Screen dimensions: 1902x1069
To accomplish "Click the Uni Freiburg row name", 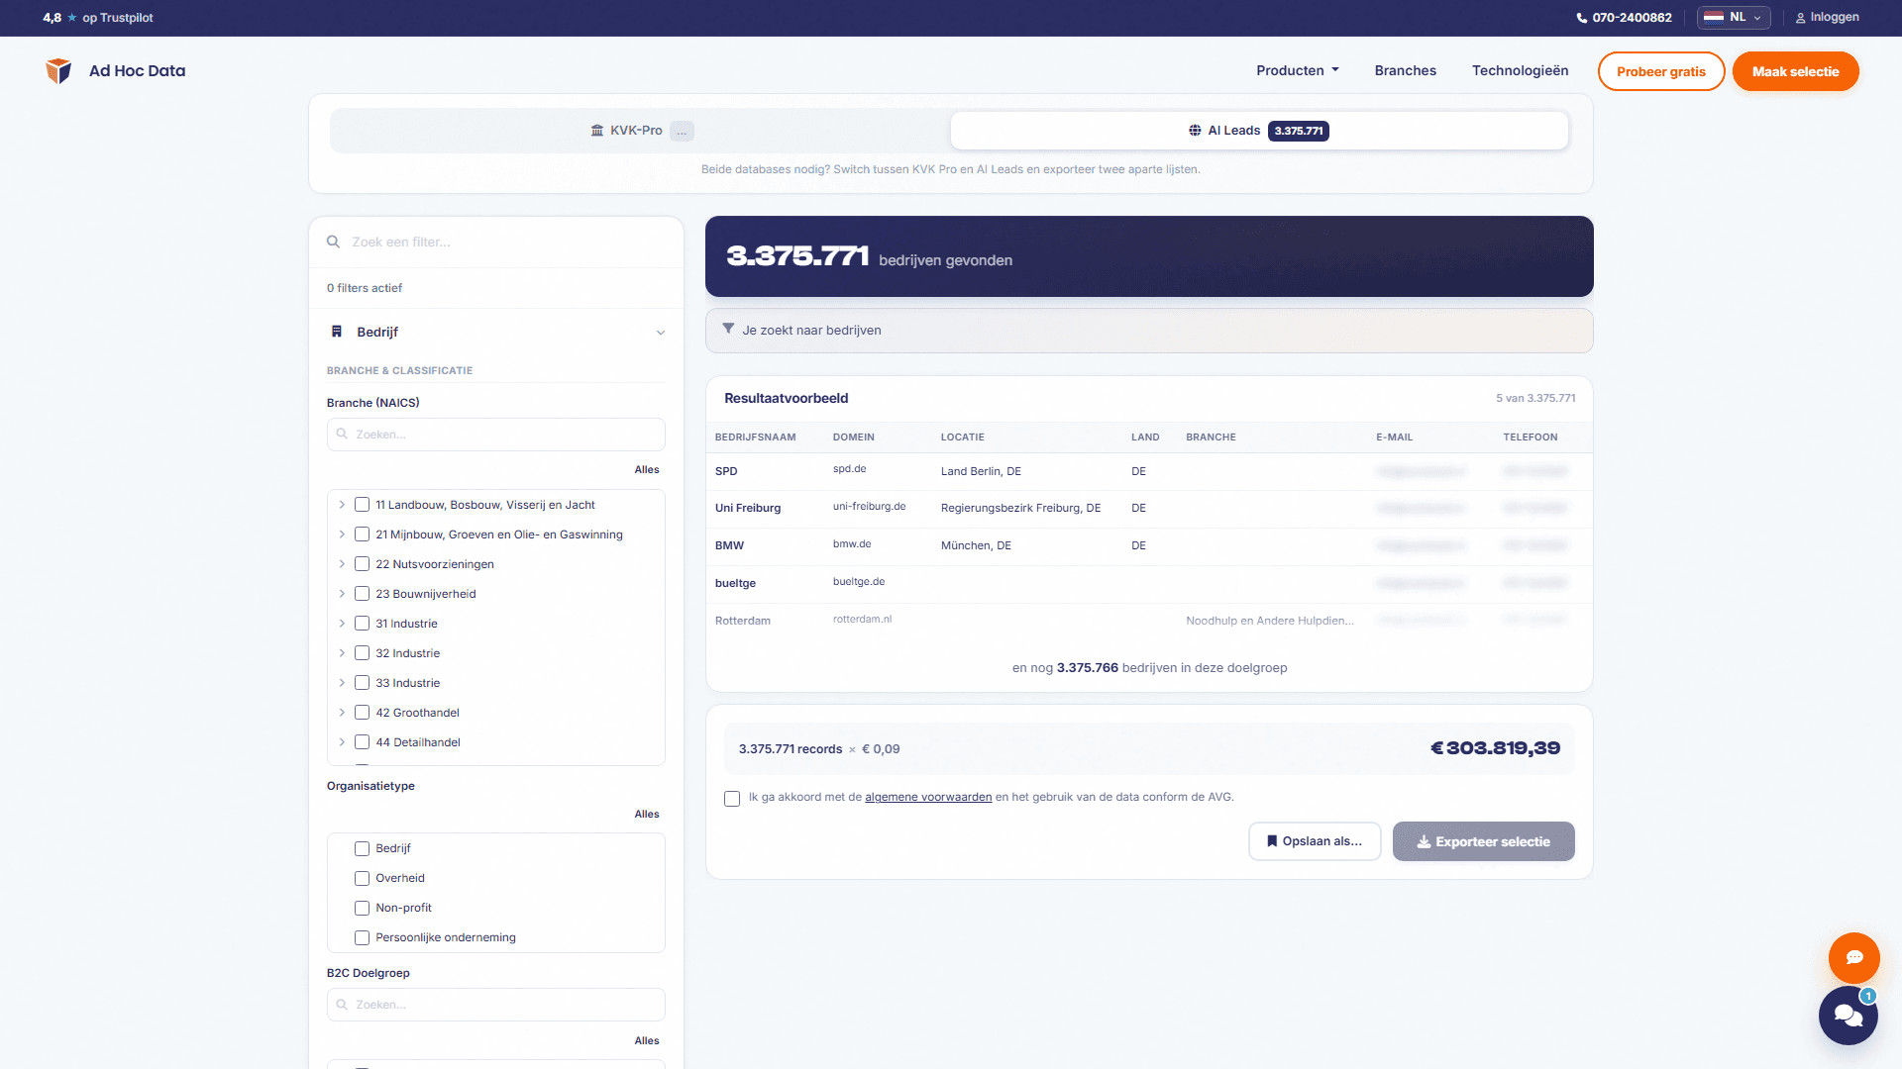I will [748, 508].
